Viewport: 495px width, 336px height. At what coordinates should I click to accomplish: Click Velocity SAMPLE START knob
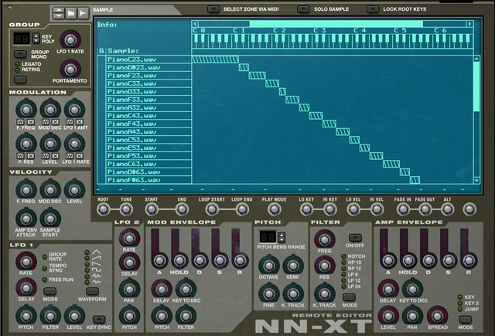(50, 219)
